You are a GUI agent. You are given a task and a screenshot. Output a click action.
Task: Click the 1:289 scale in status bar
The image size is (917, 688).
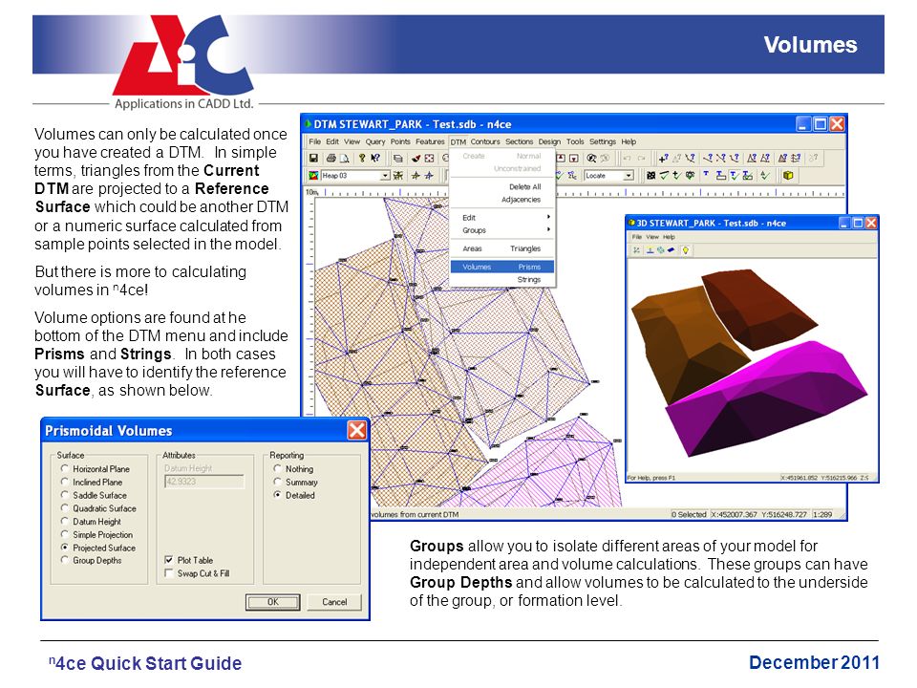822,515
